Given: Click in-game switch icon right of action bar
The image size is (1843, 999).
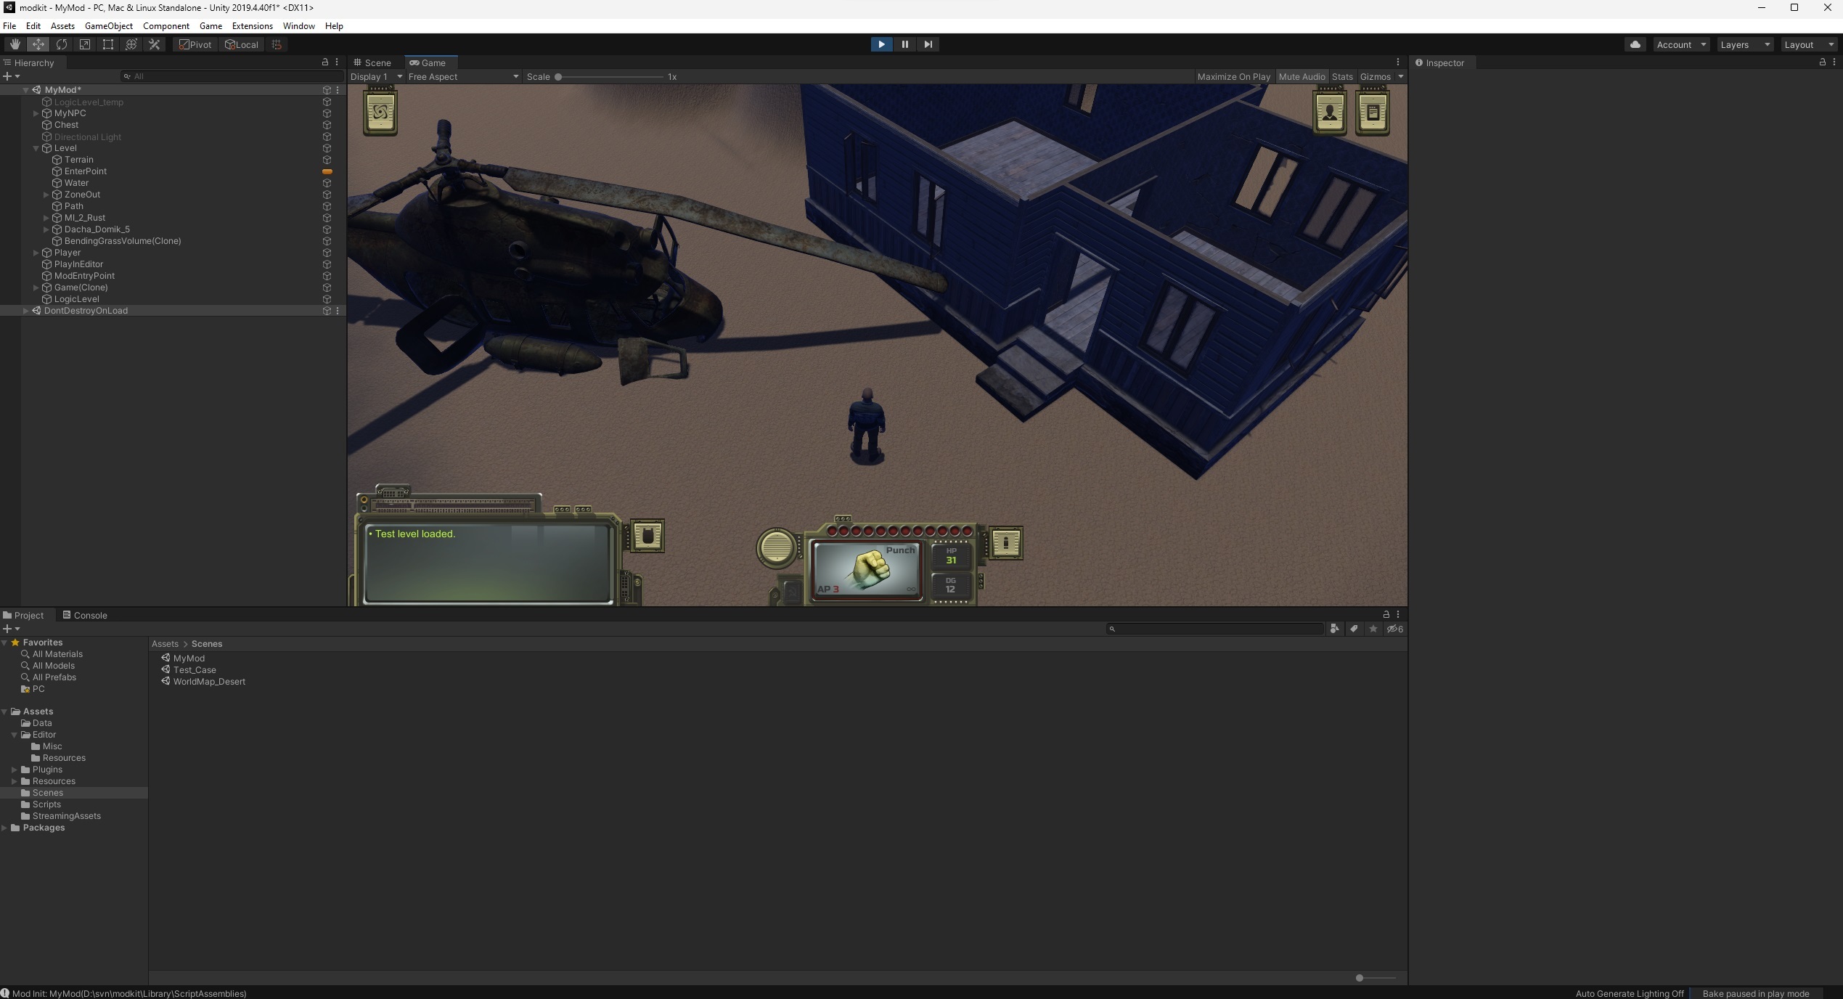Looking at the screenshot, I should pyautogui.click(x=1006, y=542).
